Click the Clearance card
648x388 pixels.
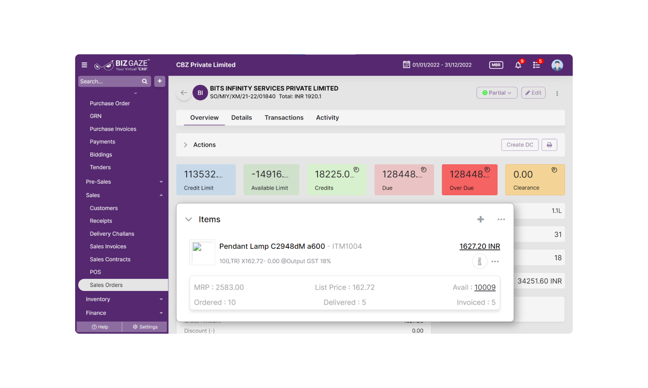coord(535,180)
